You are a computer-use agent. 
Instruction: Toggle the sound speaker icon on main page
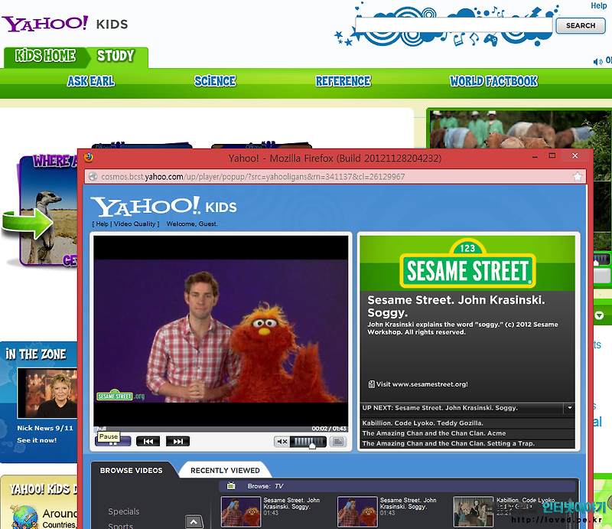(x=598, y=62)
